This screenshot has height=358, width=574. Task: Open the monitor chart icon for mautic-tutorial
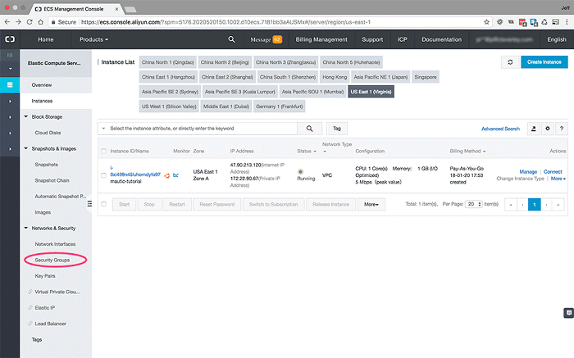point(175,175)
